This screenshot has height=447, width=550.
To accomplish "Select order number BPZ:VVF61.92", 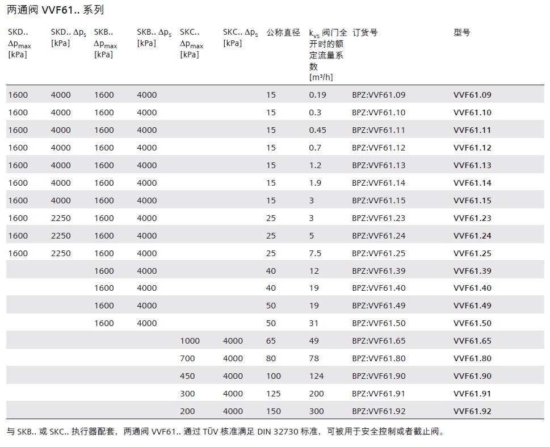I will 379,411.
